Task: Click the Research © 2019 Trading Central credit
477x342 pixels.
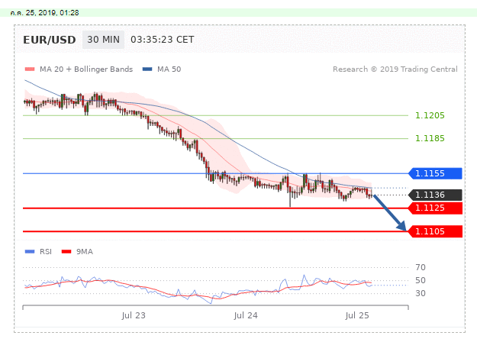Action: coord(395,69)
